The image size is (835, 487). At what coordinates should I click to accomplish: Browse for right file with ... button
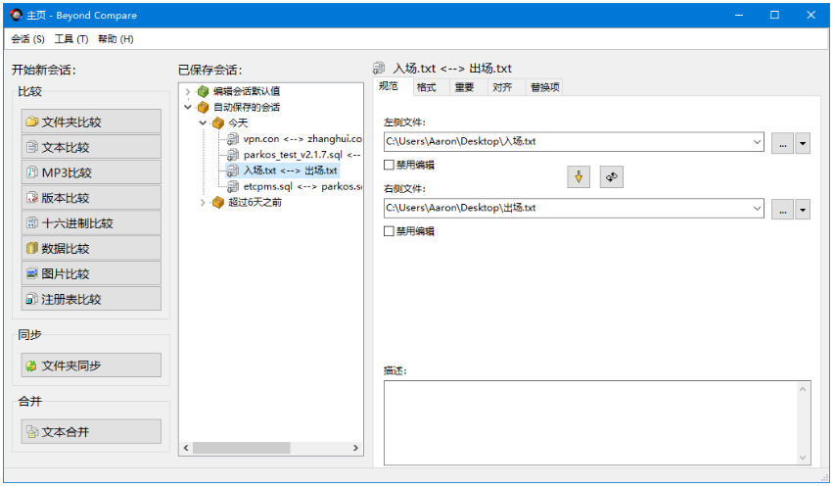[782, 210]
